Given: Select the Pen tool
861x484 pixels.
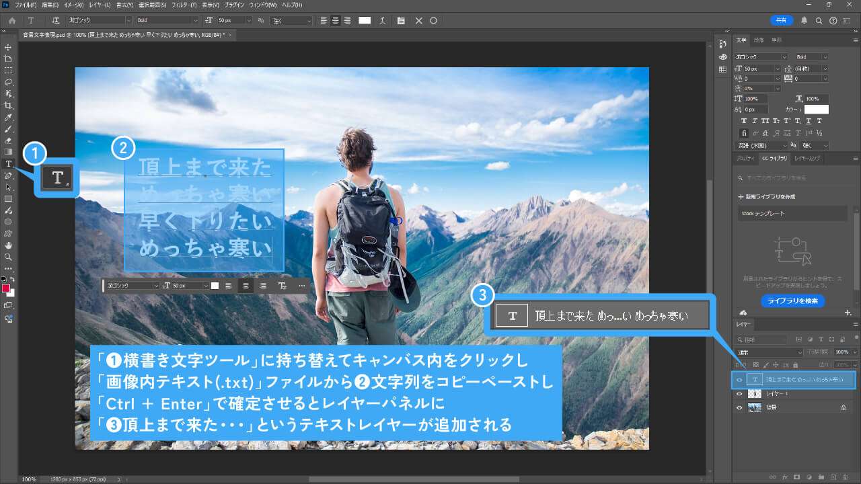Looking at the screenshot, I should [8, 175].
